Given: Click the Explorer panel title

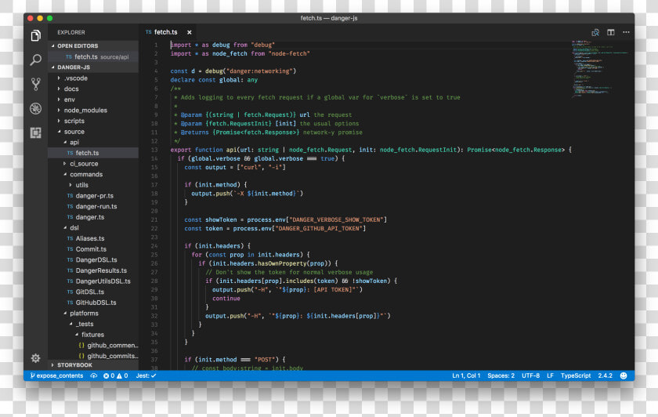Looking at the screenshot, I should 71,32.
